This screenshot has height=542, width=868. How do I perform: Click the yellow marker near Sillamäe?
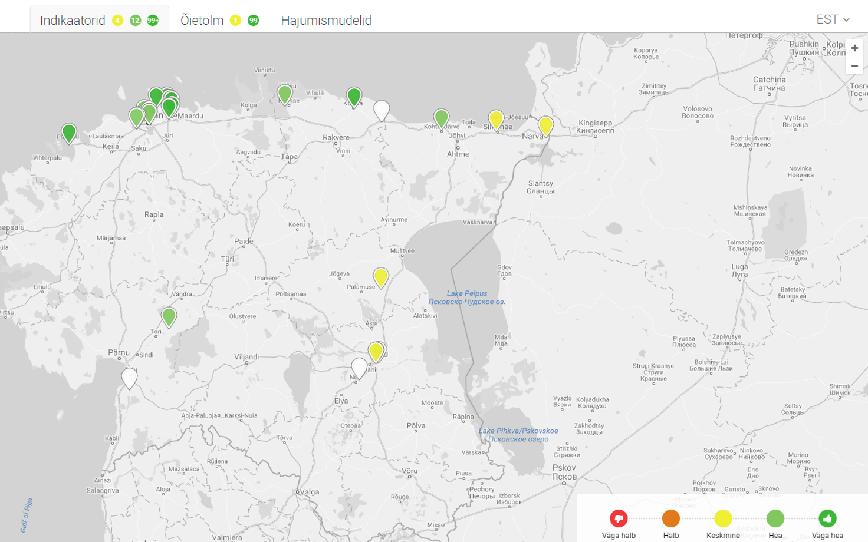click(x=496, y=120)
